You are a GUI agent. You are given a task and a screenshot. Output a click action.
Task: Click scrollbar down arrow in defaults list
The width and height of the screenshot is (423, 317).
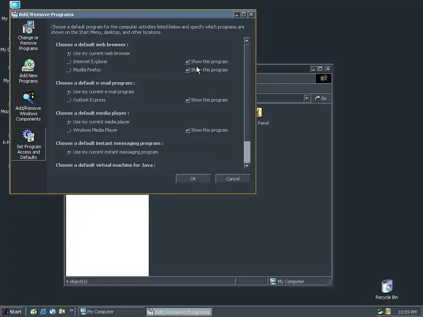point(247,166)
